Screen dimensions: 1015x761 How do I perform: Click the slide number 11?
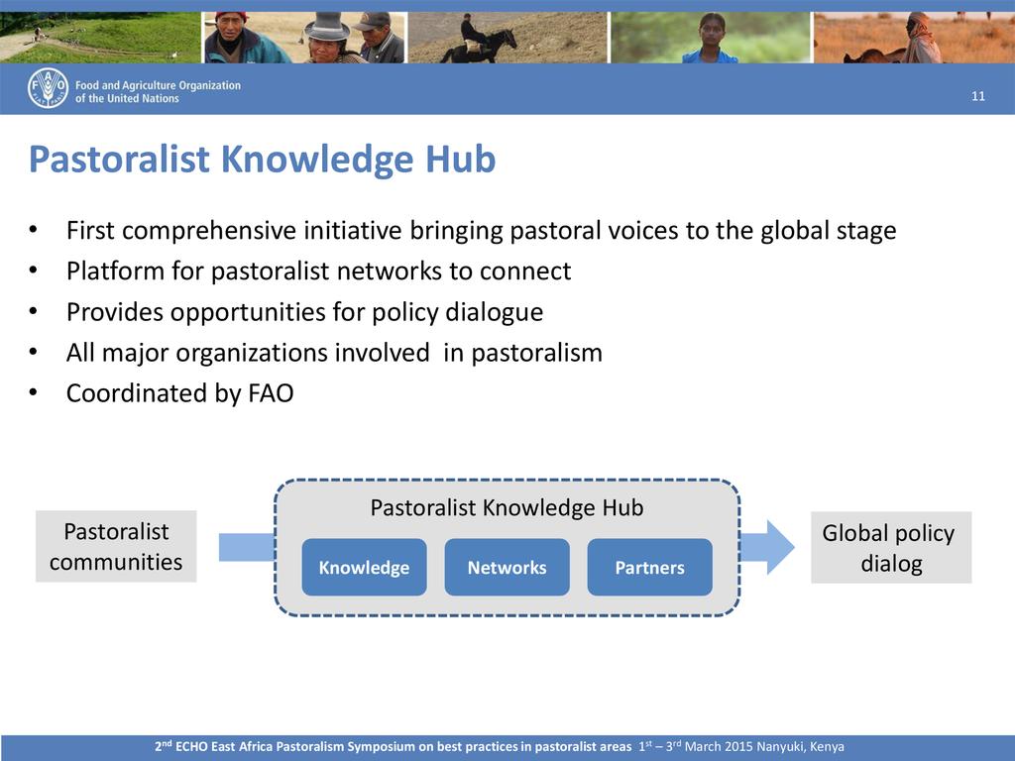coord(977,96)
